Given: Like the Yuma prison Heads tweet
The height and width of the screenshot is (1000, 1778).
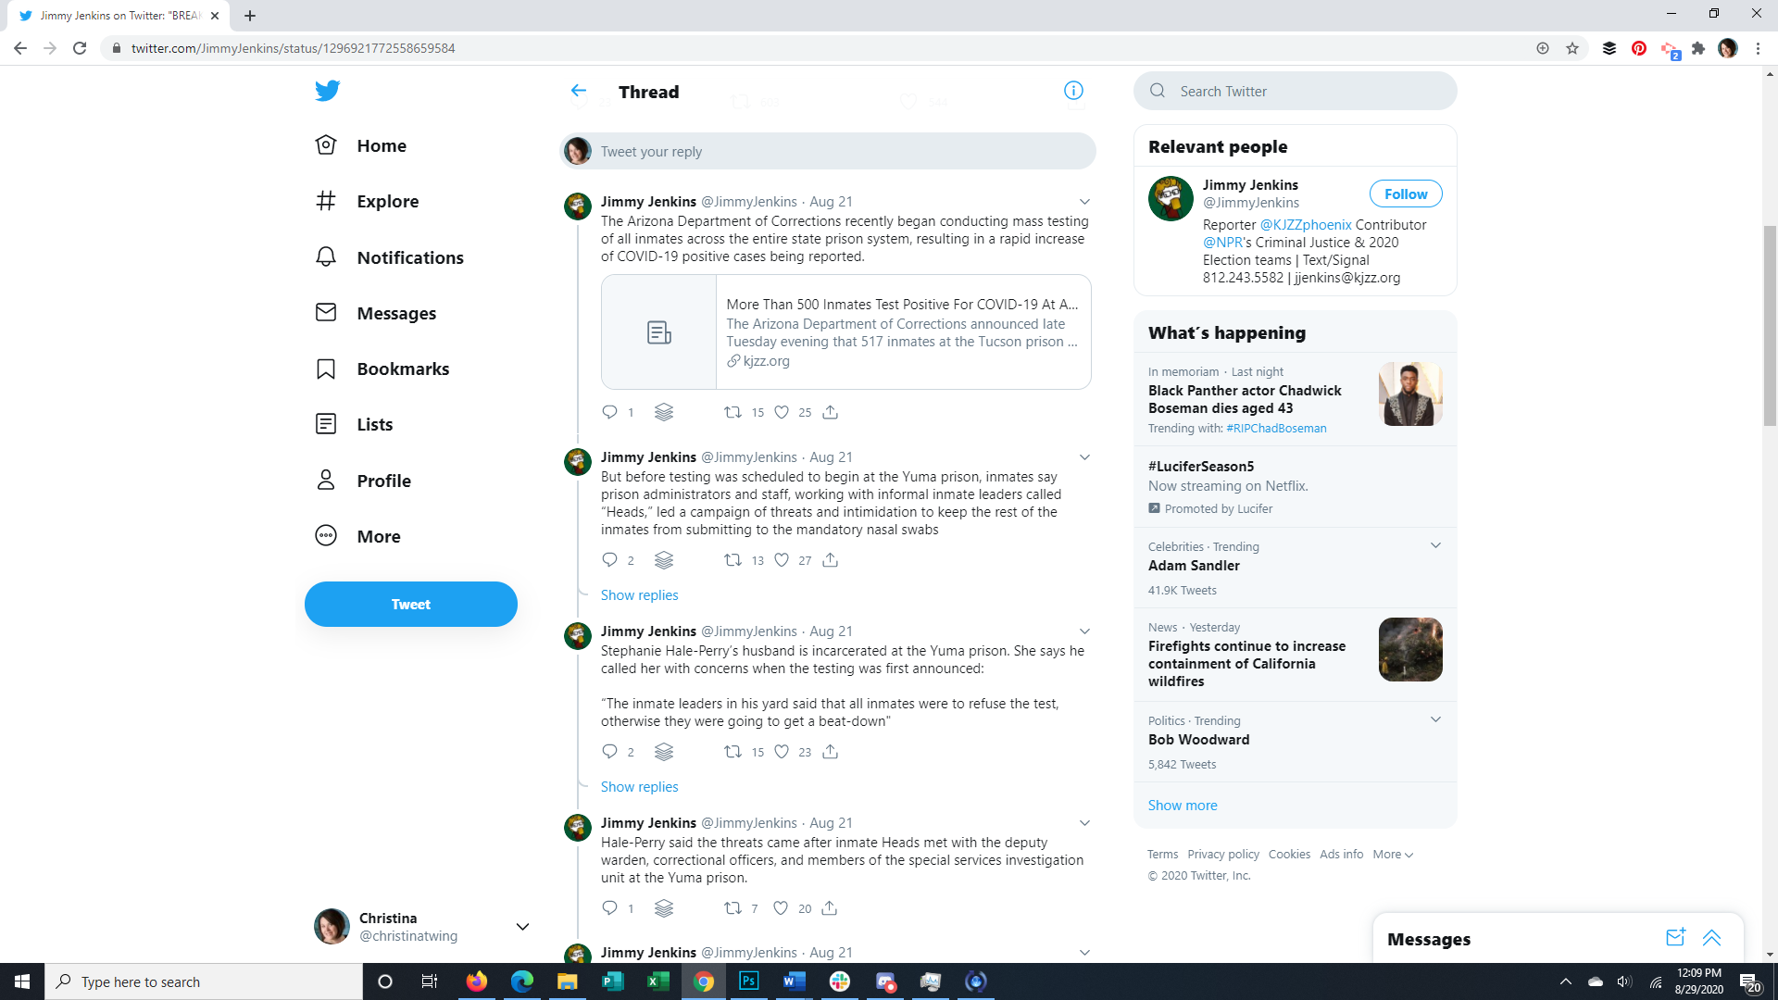Looking at the screenshot, I should (782, 560).
